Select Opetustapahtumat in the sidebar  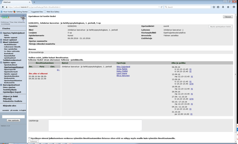tap(14, 67)
